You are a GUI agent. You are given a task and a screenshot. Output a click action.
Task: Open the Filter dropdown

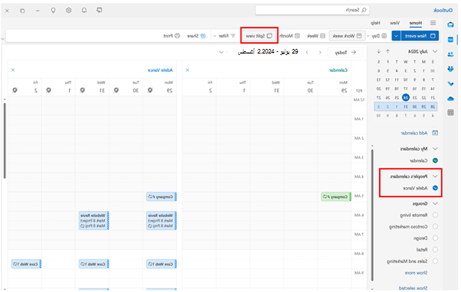(224, 36)
